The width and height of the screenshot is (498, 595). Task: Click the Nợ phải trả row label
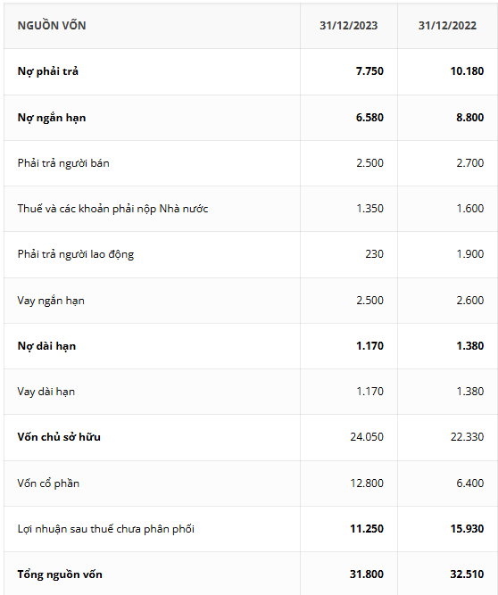48,71
